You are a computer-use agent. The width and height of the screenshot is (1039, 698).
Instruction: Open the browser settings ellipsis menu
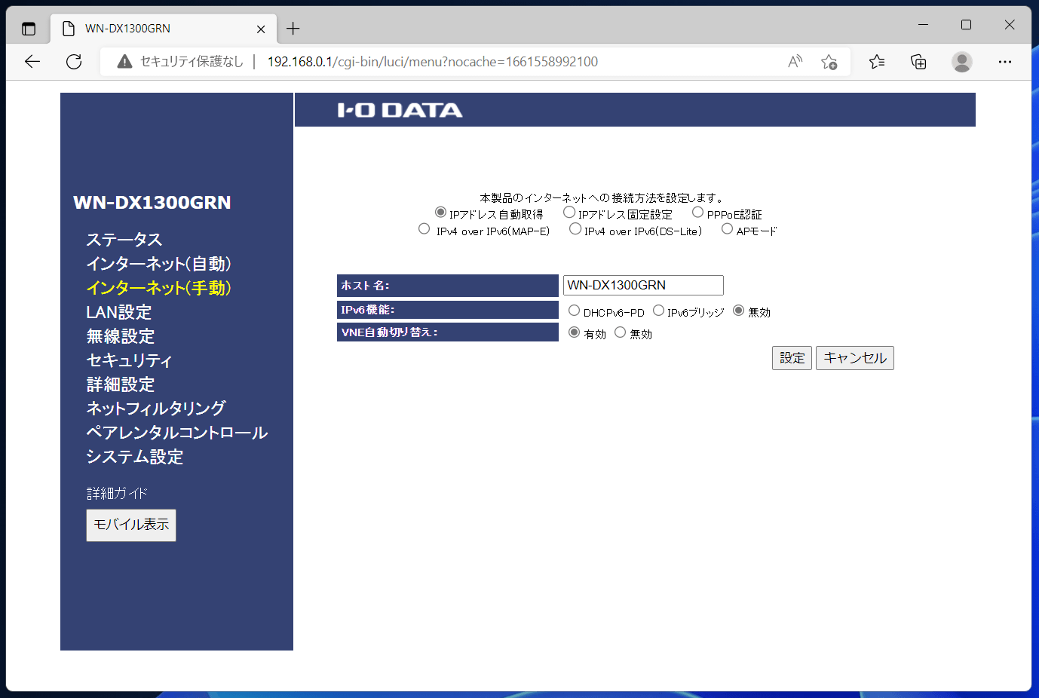point(1004,62)
